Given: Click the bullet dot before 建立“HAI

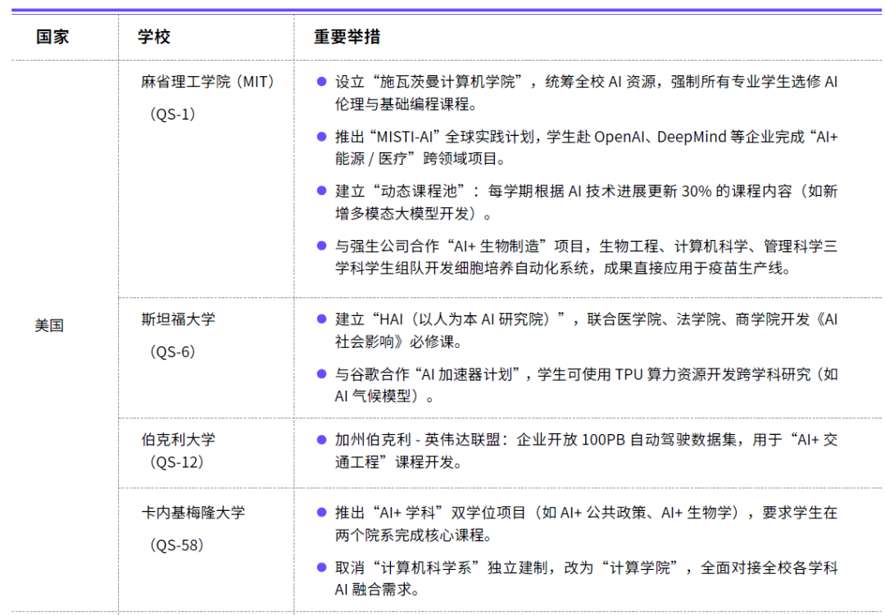Looking at the screenshot, I should [x=321, y=319].
